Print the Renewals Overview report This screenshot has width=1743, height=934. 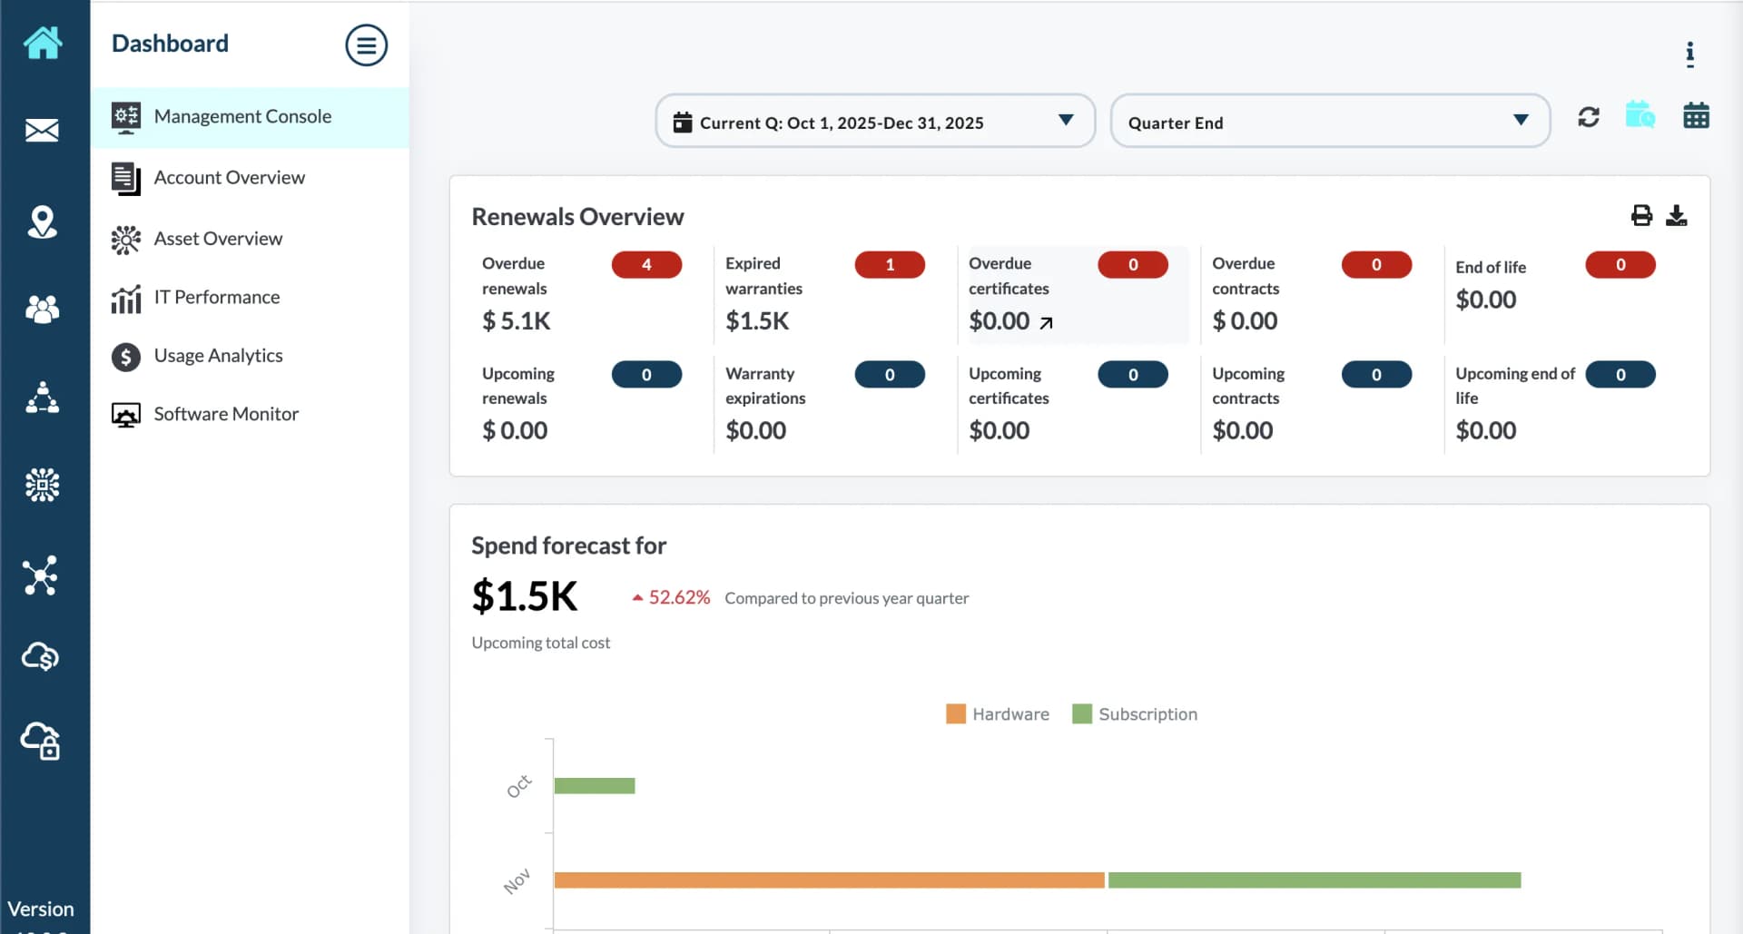click(1642, 215)
